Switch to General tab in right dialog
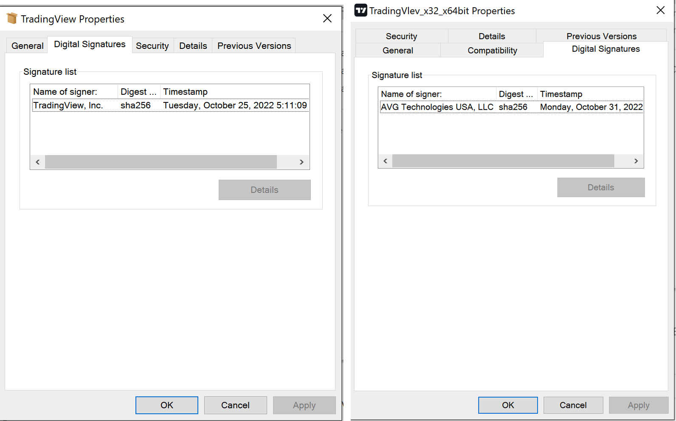This screenshot has width=676, height=421. (397, 51)
